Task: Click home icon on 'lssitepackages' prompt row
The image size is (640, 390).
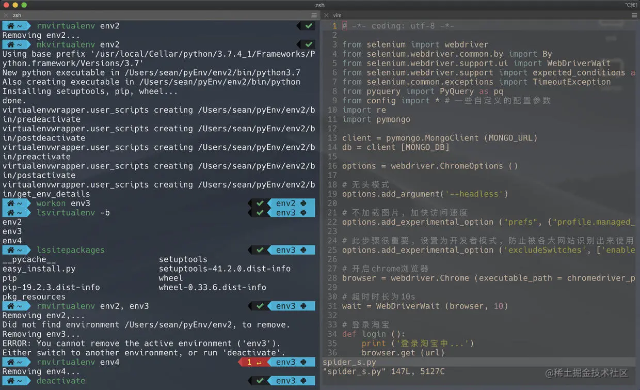Action: coord(10,250)
